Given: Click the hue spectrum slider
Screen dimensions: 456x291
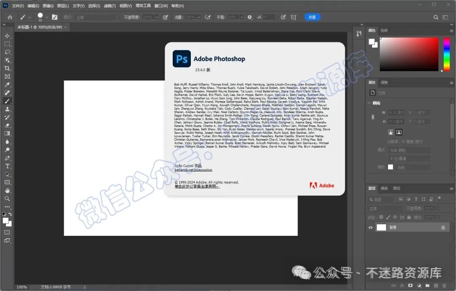Looking at the screenshot, I should (x=447, y=54).
